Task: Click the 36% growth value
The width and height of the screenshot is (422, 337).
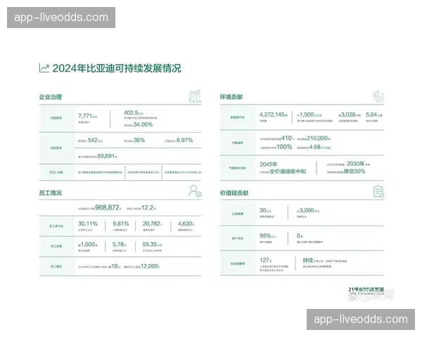Action: [x=139, y=140]
